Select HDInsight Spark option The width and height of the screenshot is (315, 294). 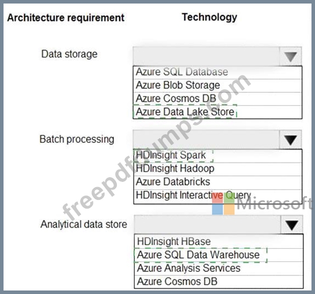click(x=217, y=156)
